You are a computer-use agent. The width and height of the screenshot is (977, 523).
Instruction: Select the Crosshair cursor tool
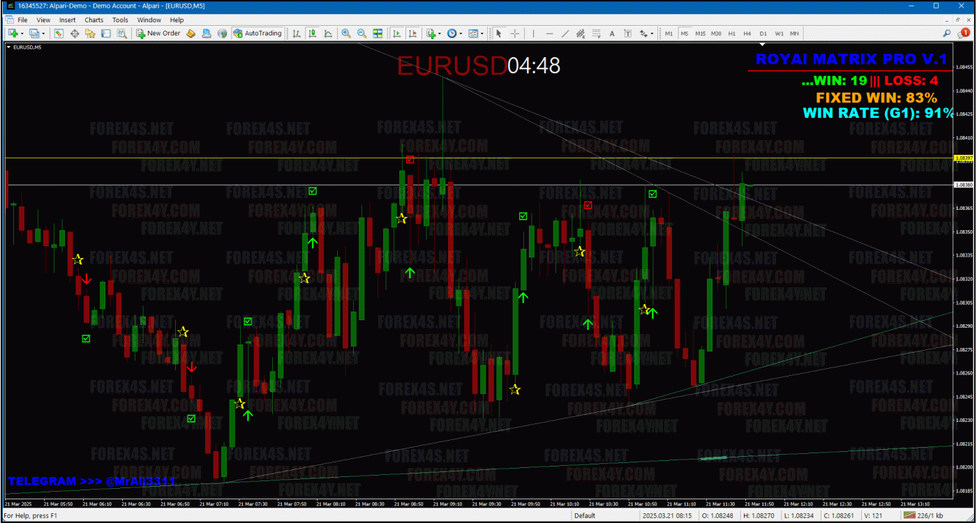(x=515, y=33)
